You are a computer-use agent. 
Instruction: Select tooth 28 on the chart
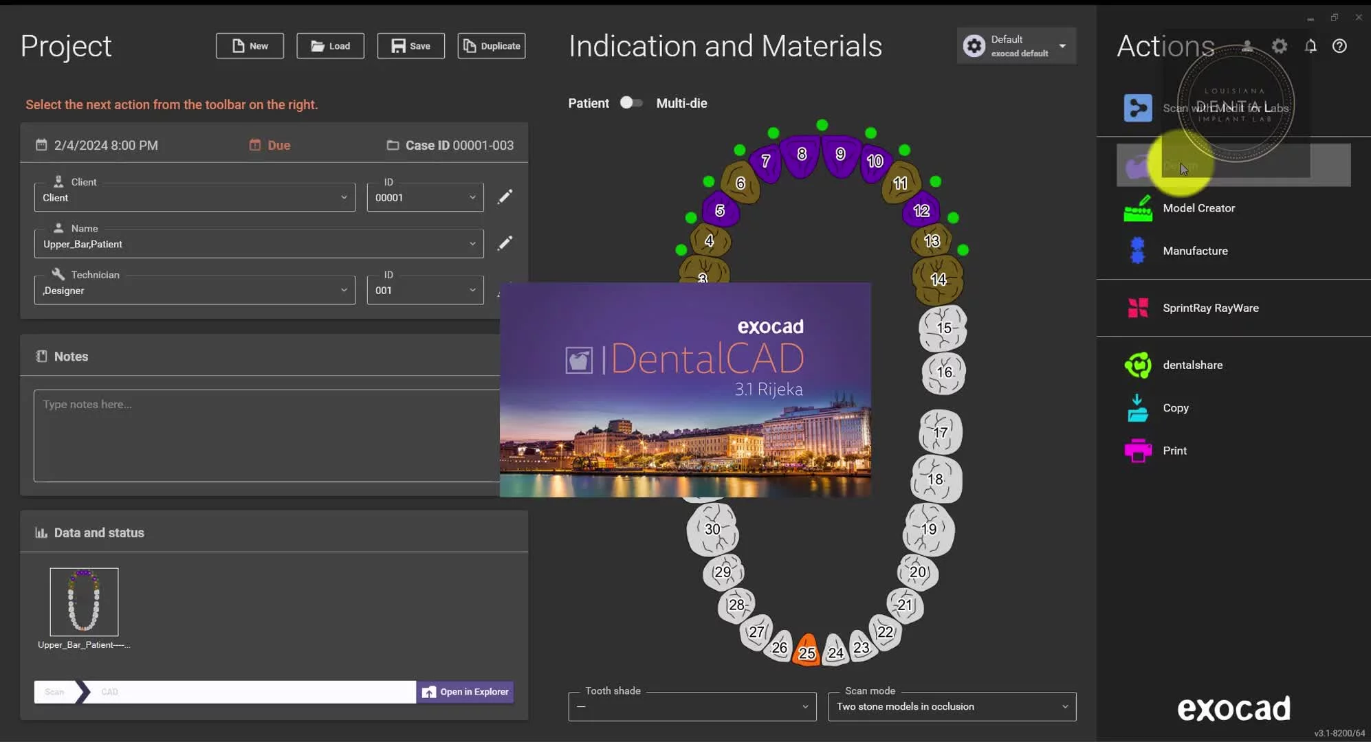(x=736, y=605)
